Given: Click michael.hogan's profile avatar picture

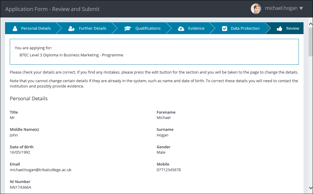Looking at the screenshot, I should (256, 9).
